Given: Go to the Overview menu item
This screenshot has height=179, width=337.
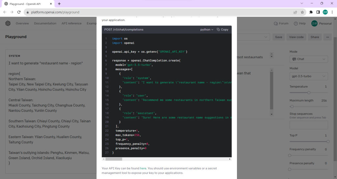Looking at the screenshot, I should click(22, 23).
